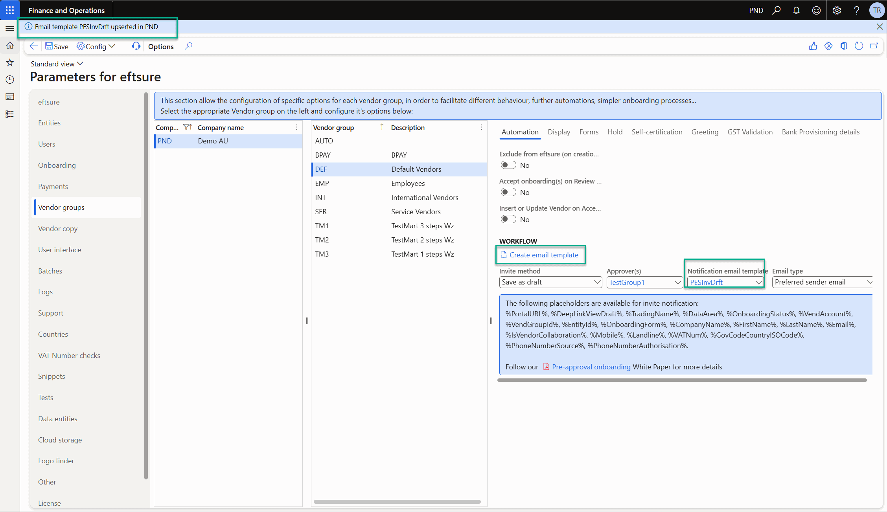Click the back arrow in action pane
Viewport: 887px width, 512px height.
click(x=34, y=46)
